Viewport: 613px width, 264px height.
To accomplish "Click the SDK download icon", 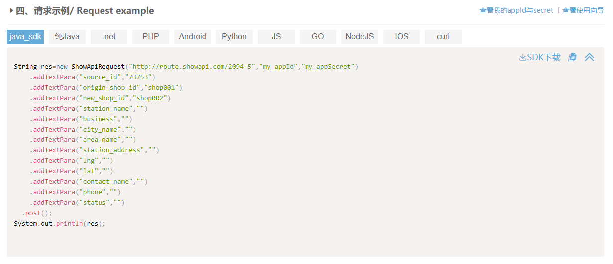I will [523, 57].
